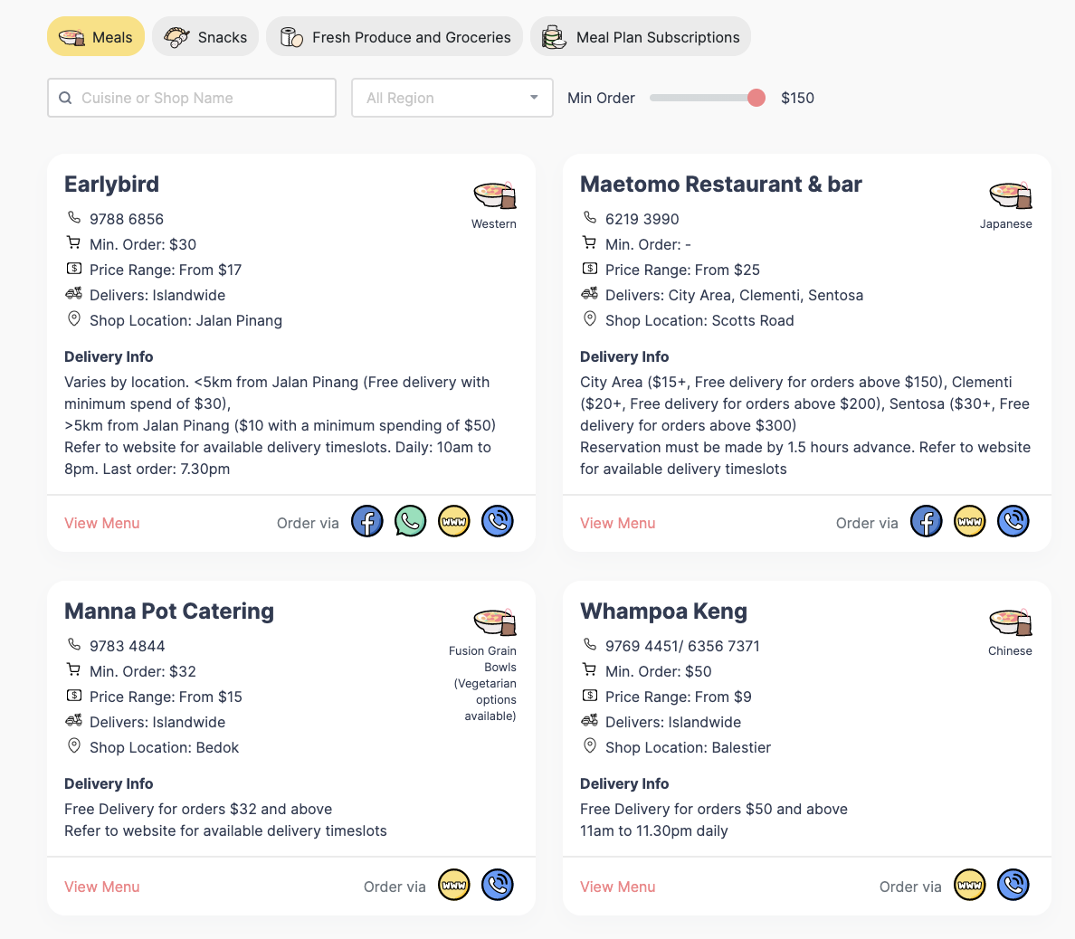Screen dimensions: 1075x939
Task: View menu for Whampoa Keng
Action: (x=617, y=887)
